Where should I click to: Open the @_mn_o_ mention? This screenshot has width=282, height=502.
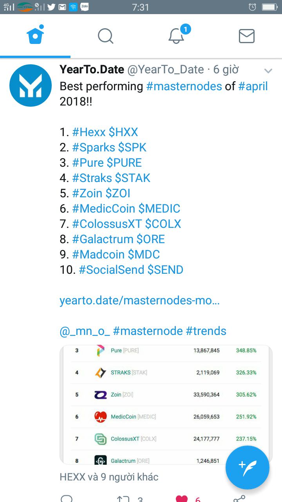click(x=85, y=331)
